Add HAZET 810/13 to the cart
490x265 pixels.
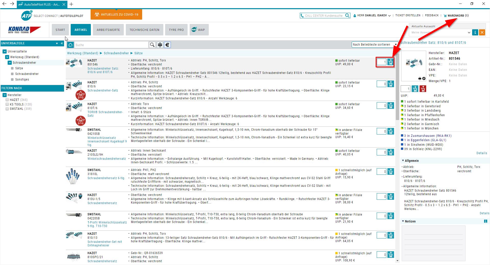[x=390, y=235]
